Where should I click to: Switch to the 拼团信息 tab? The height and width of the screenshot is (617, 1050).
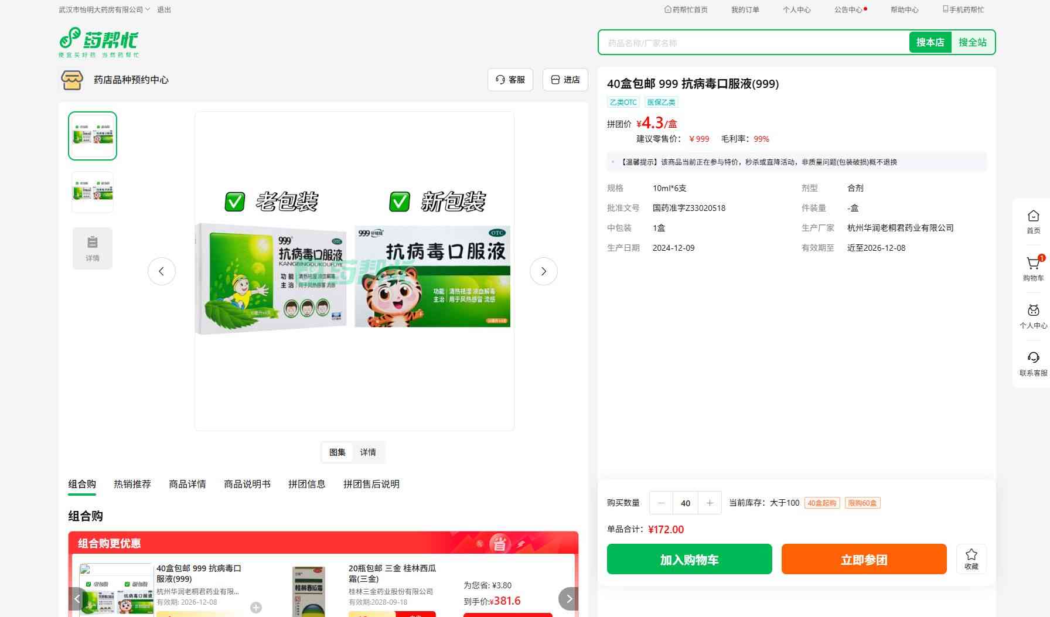click(306, 484)
